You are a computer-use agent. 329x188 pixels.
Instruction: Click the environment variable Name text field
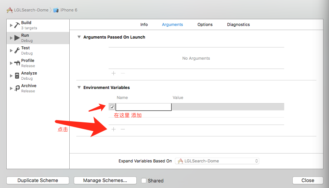coord(143,107)
